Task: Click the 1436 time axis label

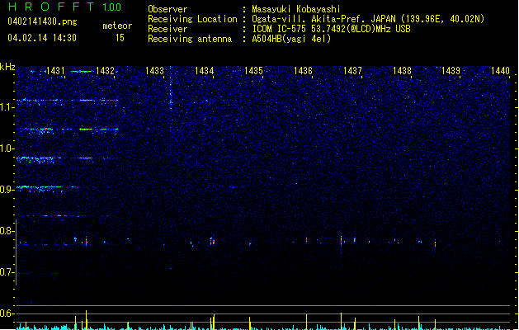Action: [303, 71]
